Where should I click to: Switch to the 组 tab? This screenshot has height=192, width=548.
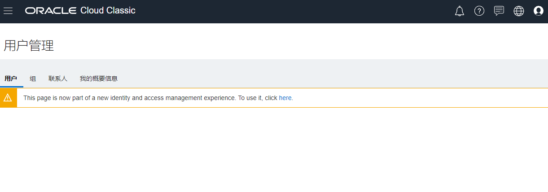pyautogui.click(x=33, y=79)
